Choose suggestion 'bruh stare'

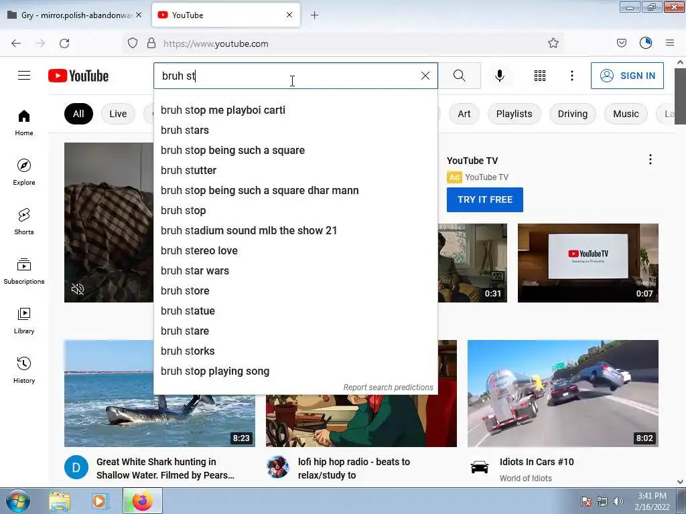(x=295, y=331)
